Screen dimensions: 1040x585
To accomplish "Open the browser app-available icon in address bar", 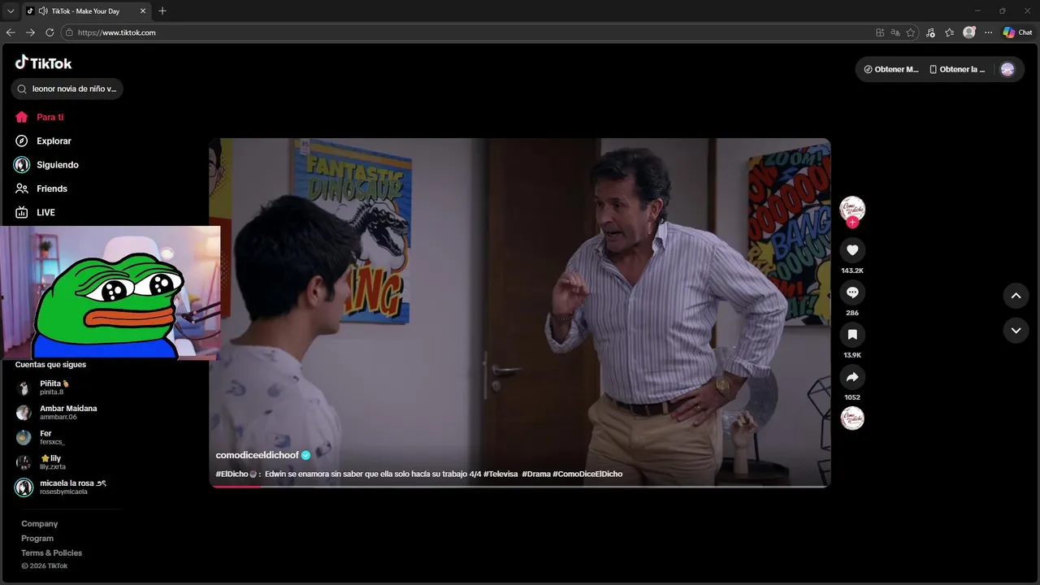I will (880, 32).
